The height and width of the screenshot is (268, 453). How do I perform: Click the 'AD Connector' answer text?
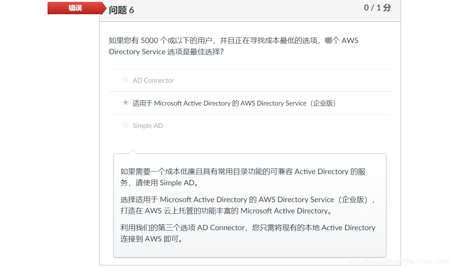click(x=153, y=80)
